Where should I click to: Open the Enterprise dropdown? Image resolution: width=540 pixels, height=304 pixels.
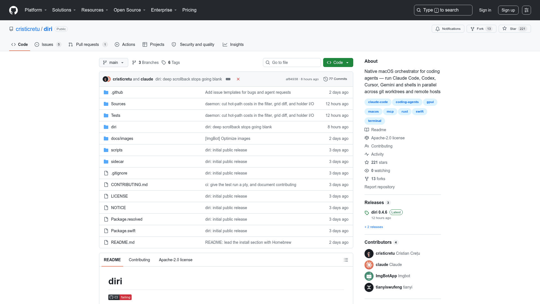click(164, 10)
